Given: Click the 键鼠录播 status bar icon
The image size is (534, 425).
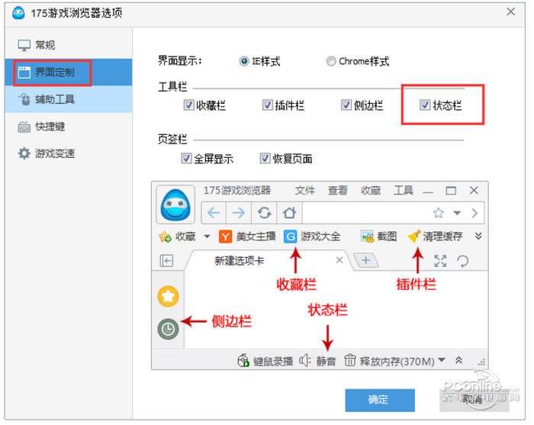Looking at the screenshot, I should (243, 361).
